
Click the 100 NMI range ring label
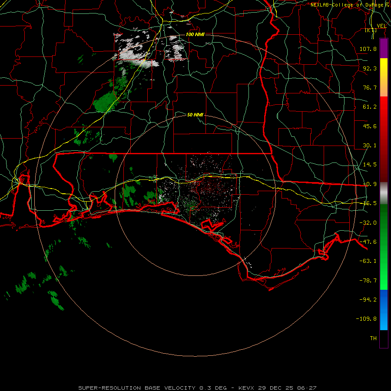[x=195, y=34]
